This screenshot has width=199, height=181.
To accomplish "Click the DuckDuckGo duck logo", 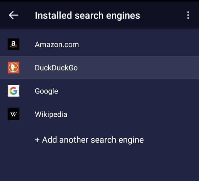I will [14, 68].
